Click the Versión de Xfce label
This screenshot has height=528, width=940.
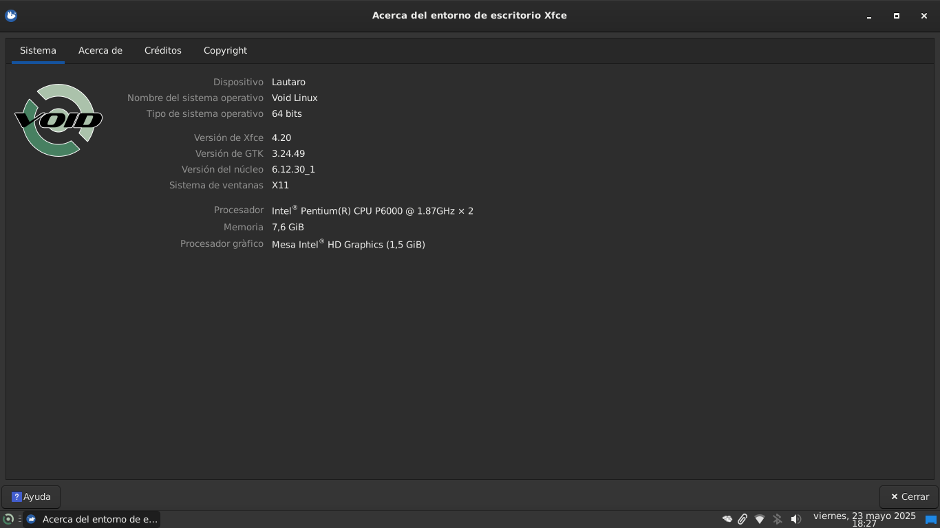[x=228, y=137]
